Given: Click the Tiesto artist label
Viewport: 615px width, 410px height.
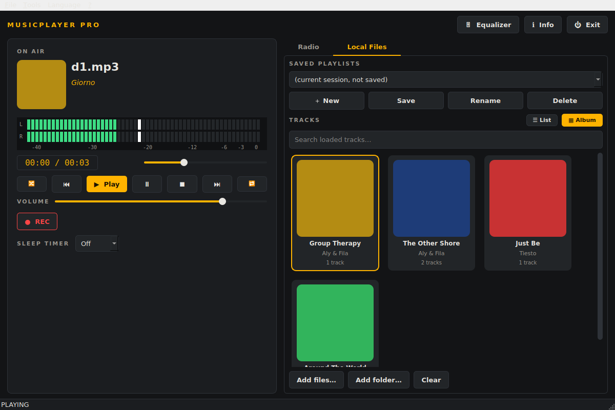Looking at the screenshot, I should [528, 253].
